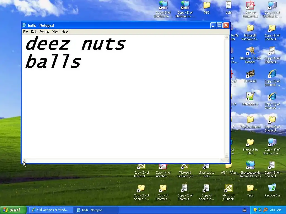
Task: Select Shortcut to My Network Places
Action: 250,169
